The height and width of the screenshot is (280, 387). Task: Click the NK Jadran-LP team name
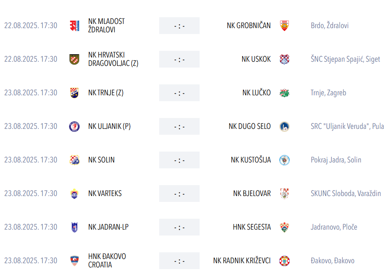[108, 227]
